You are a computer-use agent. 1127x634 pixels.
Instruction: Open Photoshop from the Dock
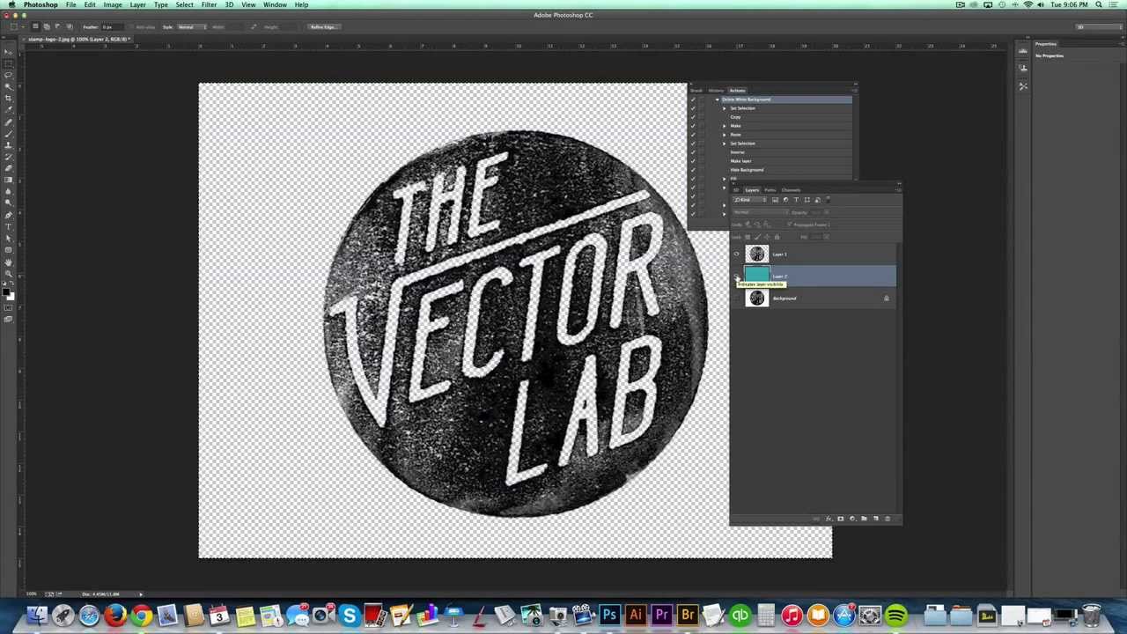coord(608,616)
